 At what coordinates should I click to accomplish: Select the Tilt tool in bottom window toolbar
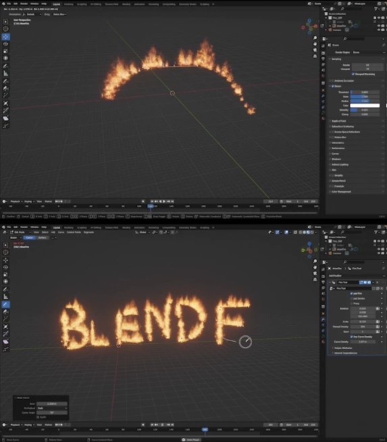[5, 334]
